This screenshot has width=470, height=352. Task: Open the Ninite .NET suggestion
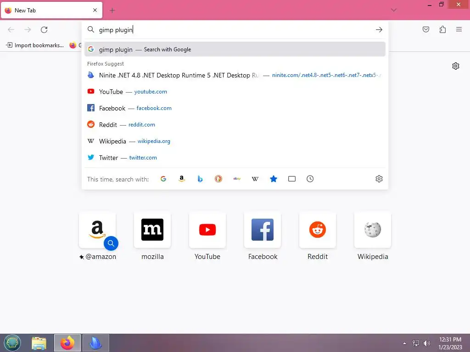coord(235,75)
